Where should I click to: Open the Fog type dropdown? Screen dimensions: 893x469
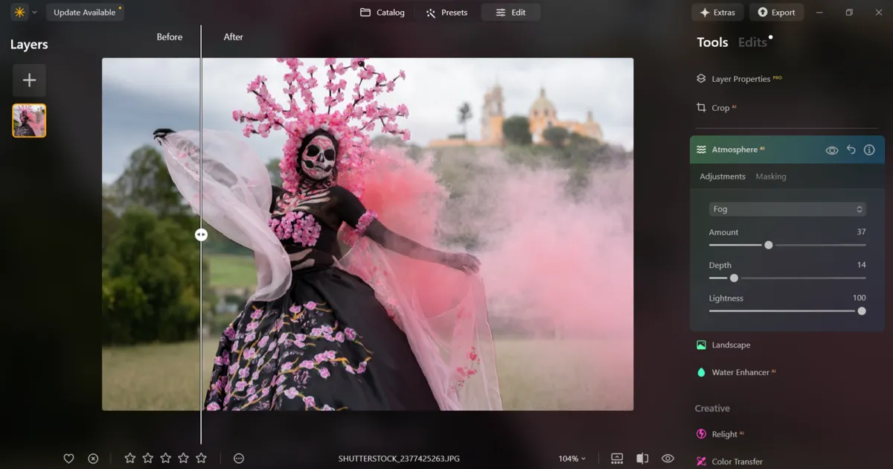point(787,208)
